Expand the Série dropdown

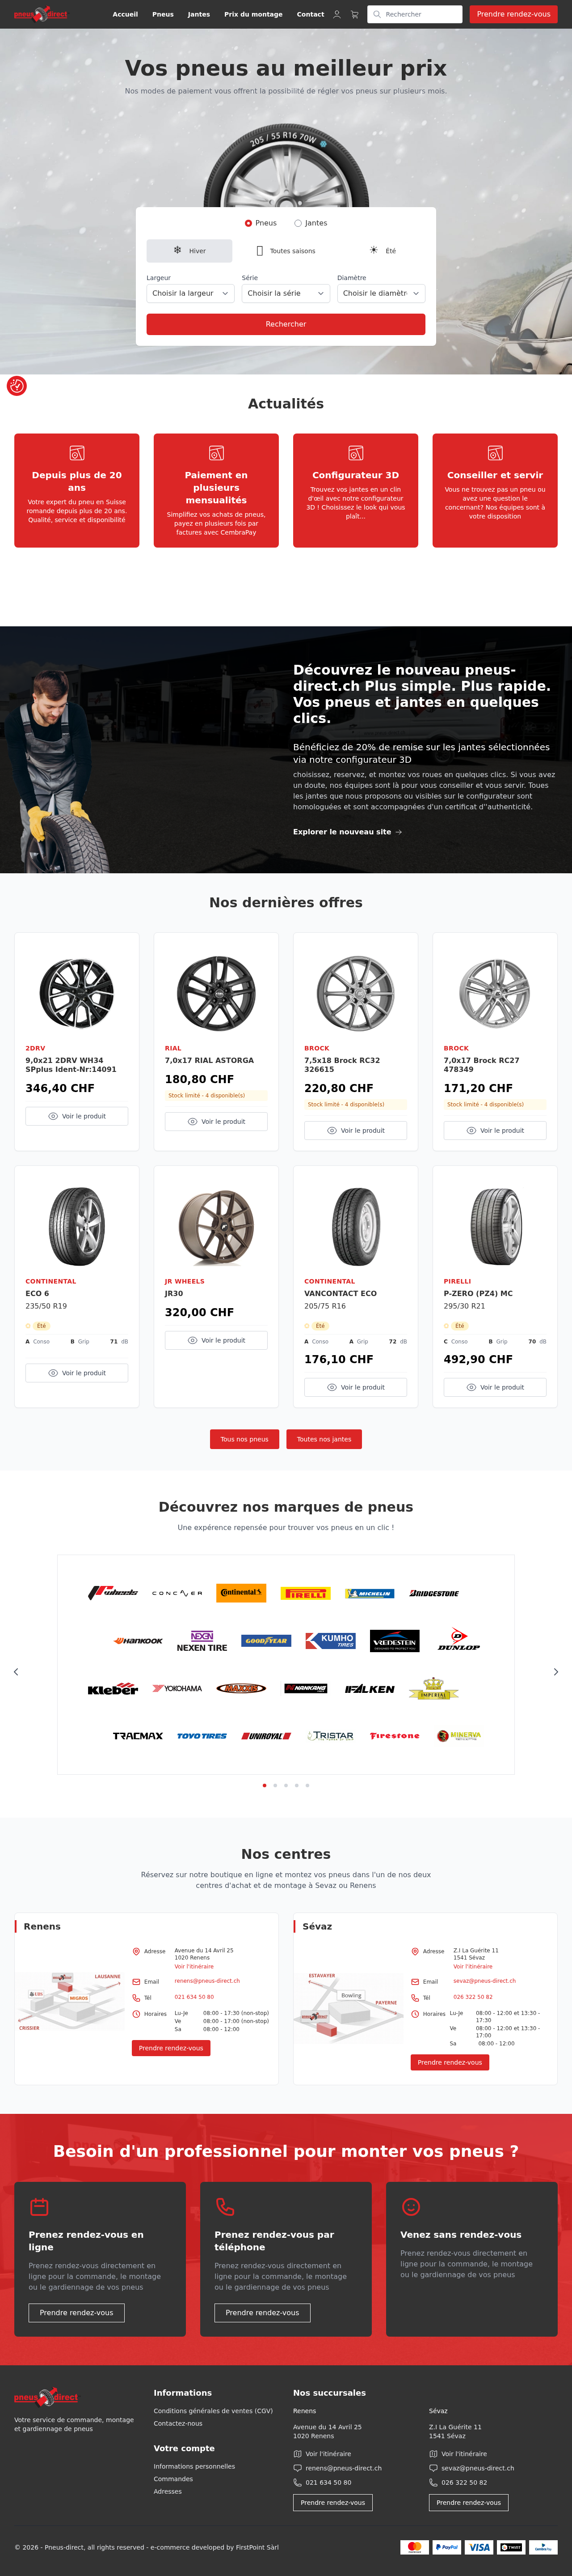286,294
